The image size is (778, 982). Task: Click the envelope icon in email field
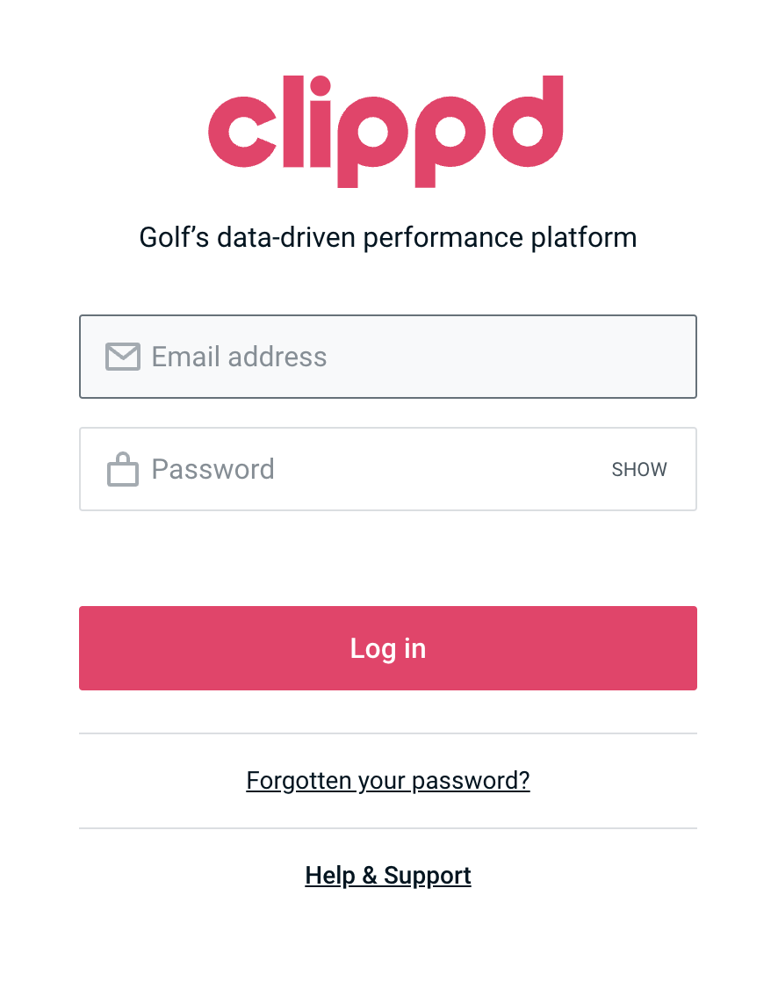[x=123, y=357]
